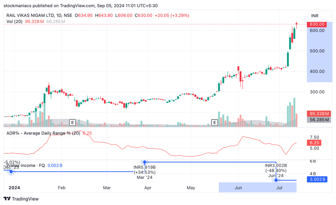Click the 95.328 M volume value in legend
The width and height of the screenshot is (336, 205).
[x=34, y=21]
